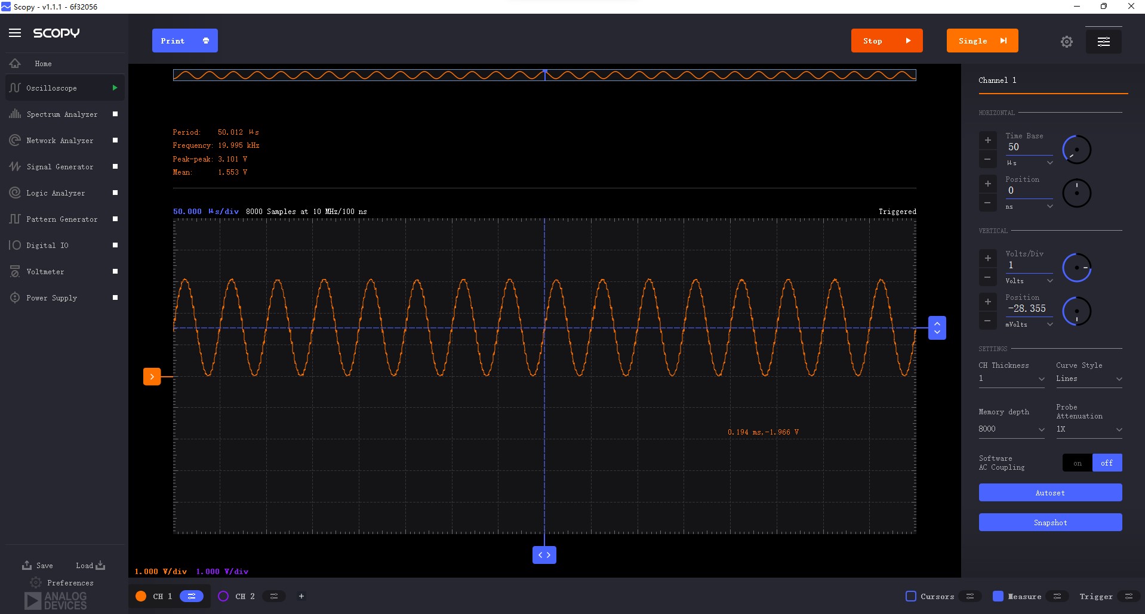Click the Time Base value field

pyautogui.click(x=1029, y=147)
